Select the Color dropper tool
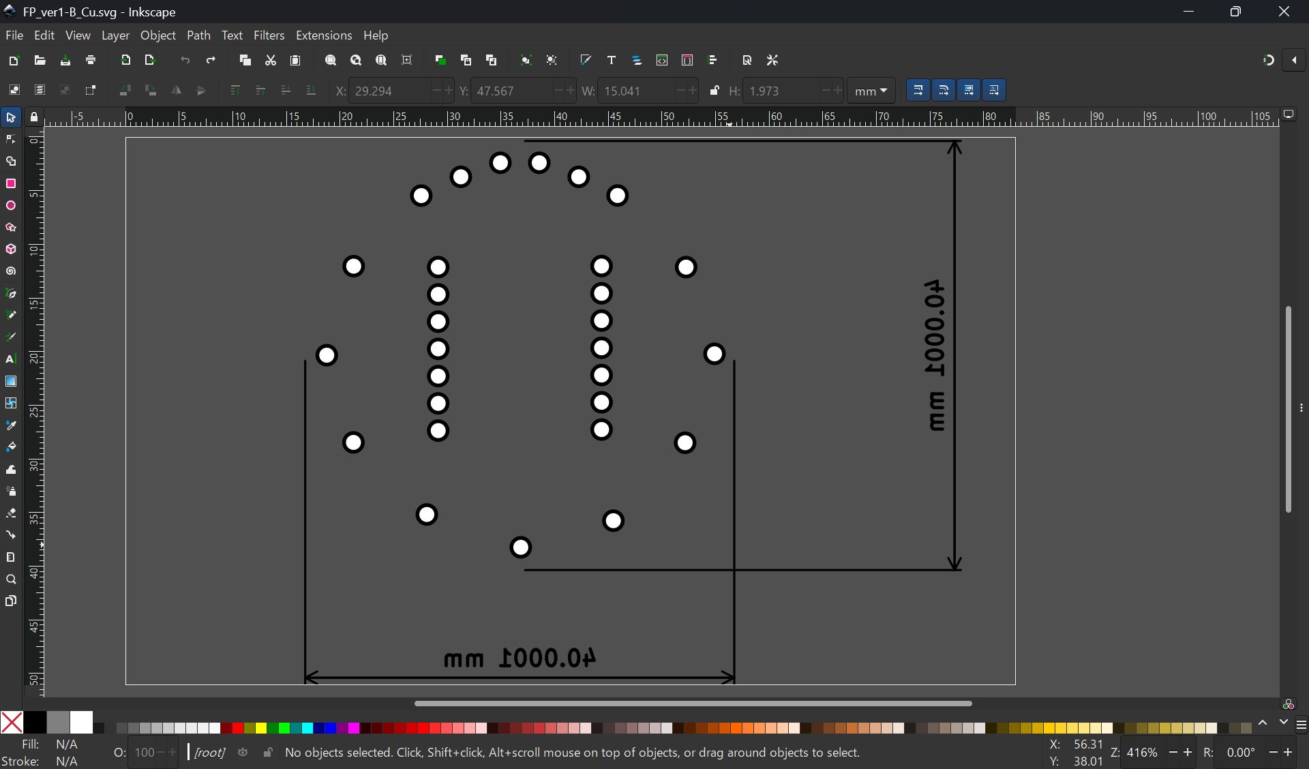 [11, 425]
